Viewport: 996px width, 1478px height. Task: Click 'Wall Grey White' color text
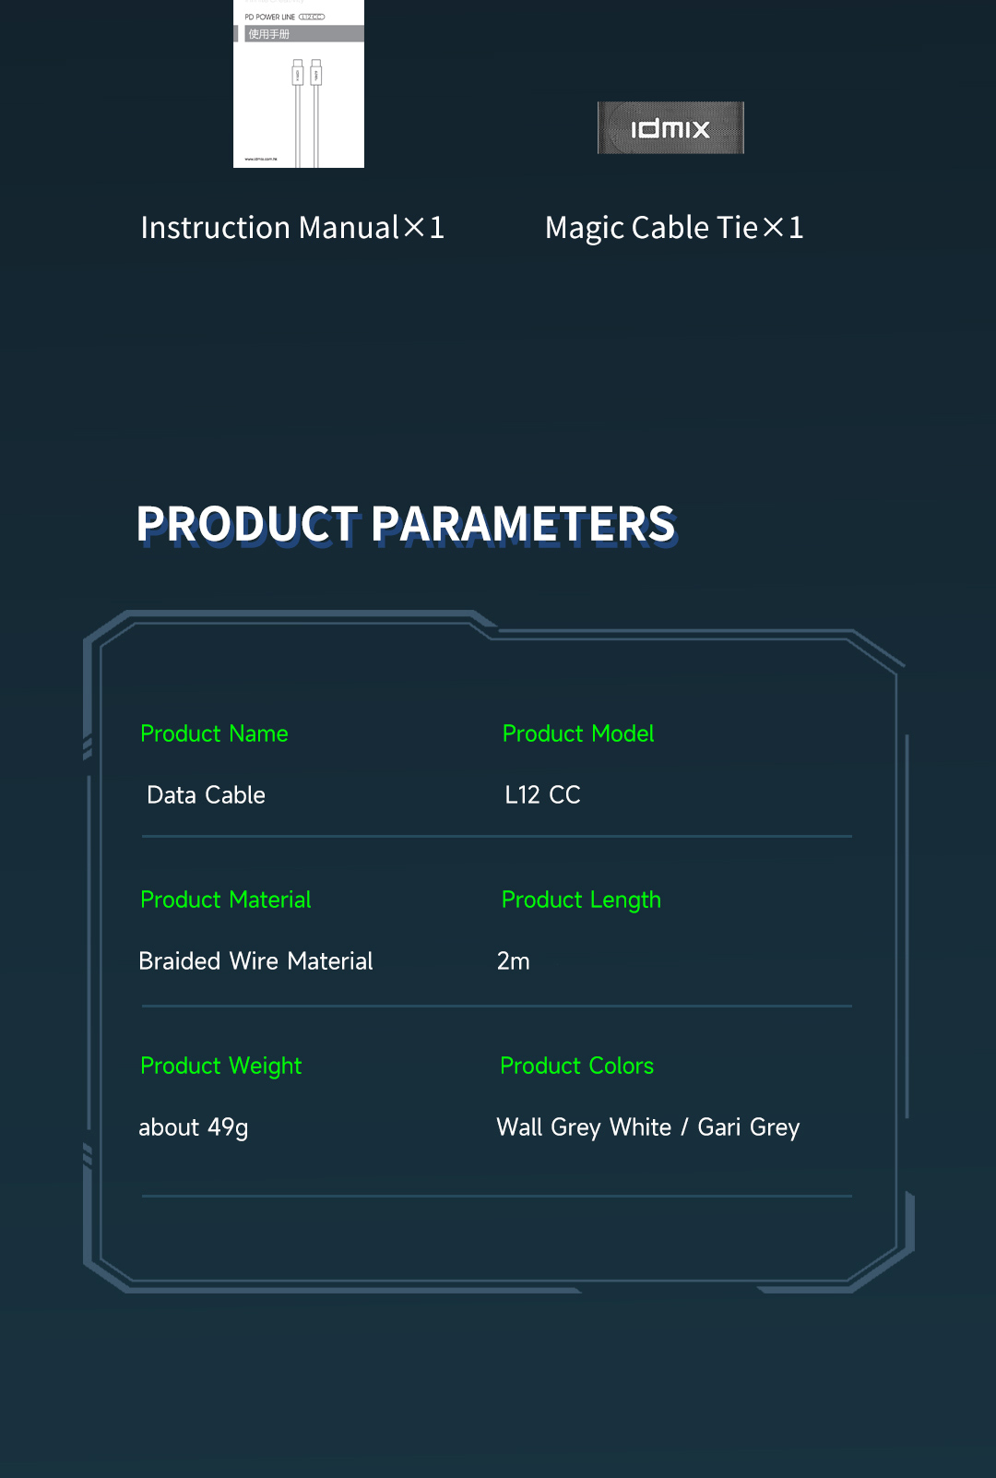click(584, 1128)
